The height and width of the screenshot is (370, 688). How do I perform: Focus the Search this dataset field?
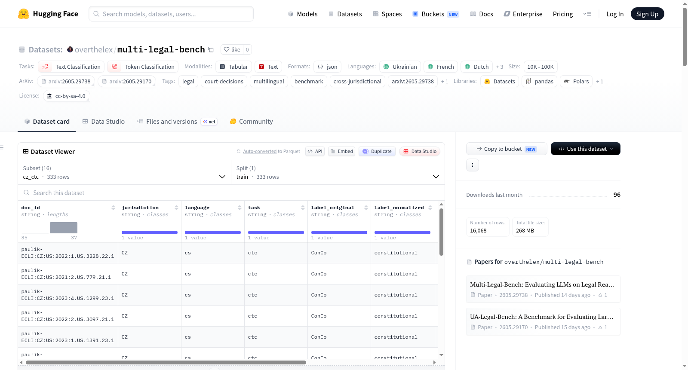(231, 193)
